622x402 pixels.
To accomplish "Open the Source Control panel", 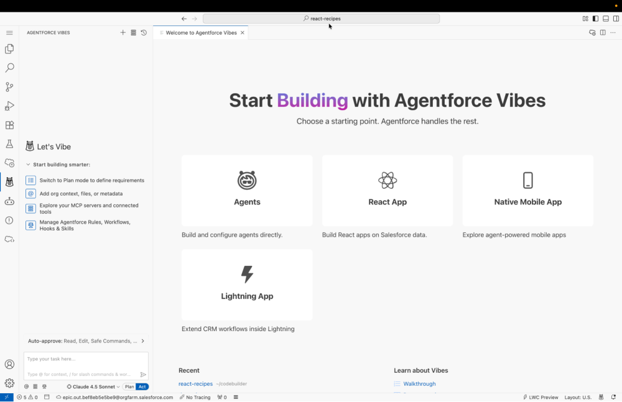I will (9, 86).
